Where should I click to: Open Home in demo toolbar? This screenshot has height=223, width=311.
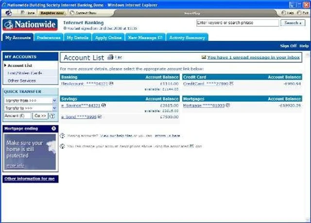(28, 13)
